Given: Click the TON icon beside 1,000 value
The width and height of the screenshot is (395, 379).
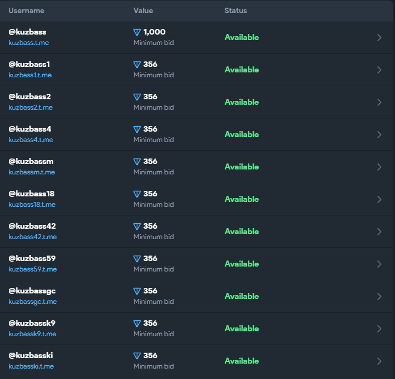Looking at the screenshot, I should pos(137,32).
